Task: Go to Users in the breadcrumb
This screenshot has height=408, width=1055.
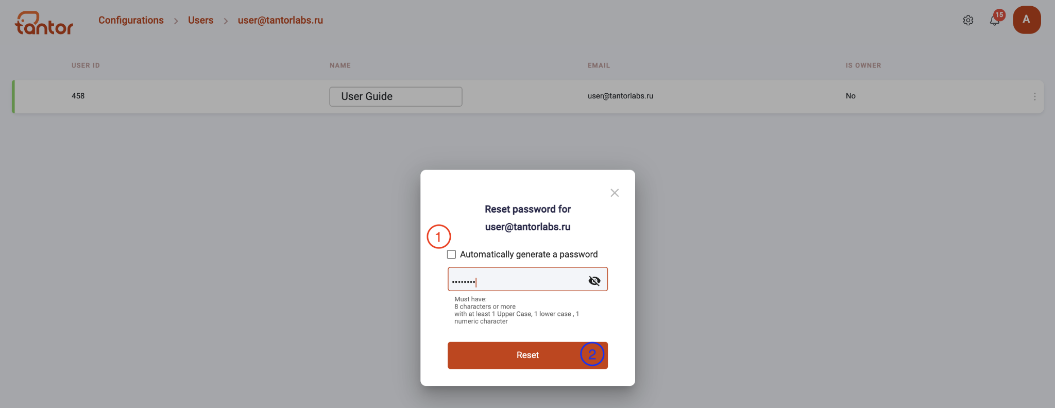Action: point(200,20)
